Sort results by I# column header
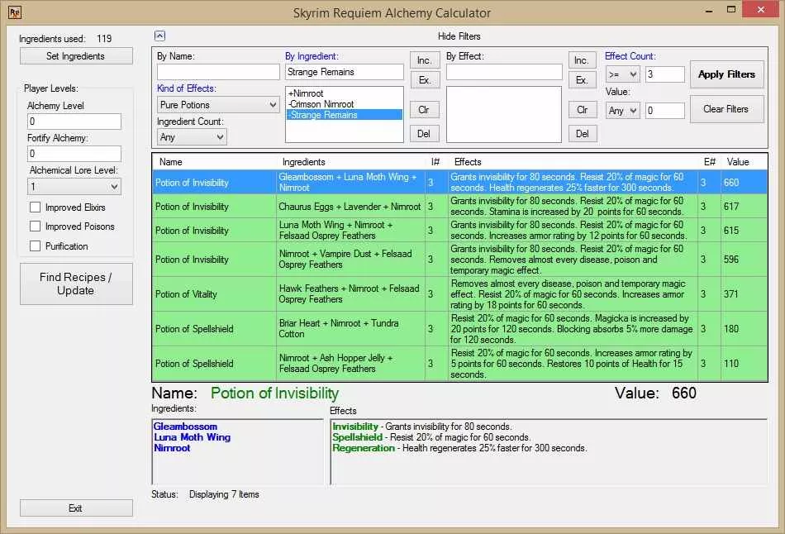The image size is (785, 534). pyautogui.click(x=436, y=162)
